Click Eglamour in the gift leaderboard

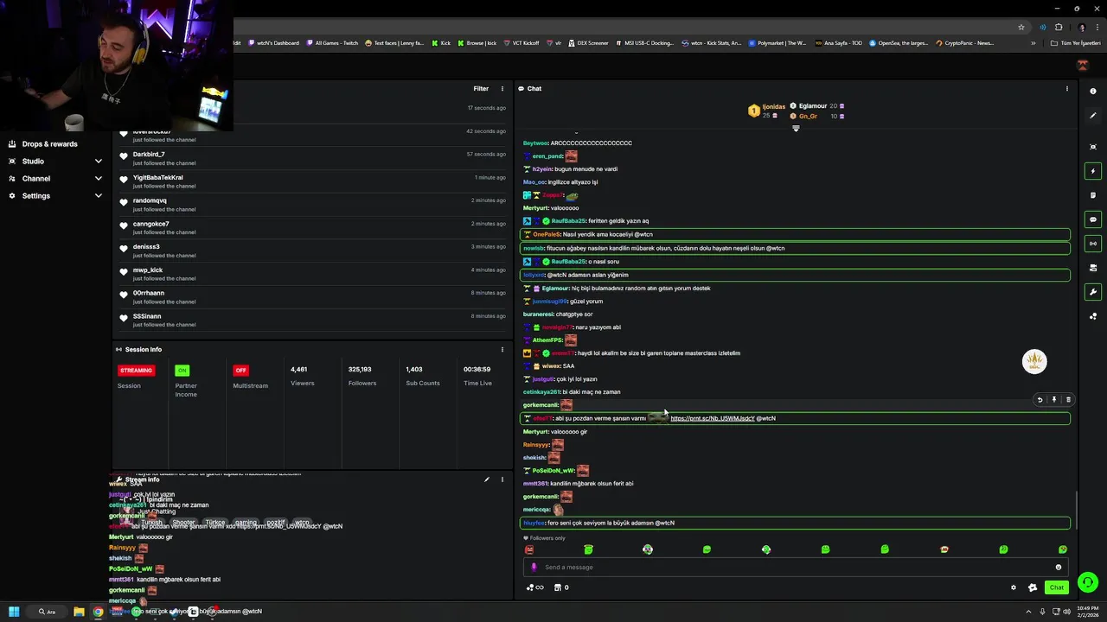813,106
